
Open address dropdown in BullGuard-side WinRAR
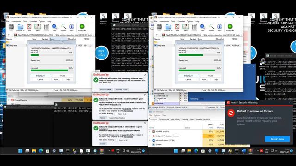pos(93,35)
